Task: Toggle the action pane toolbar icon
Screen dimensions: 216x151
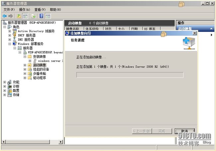Action: tap(48, 16)
